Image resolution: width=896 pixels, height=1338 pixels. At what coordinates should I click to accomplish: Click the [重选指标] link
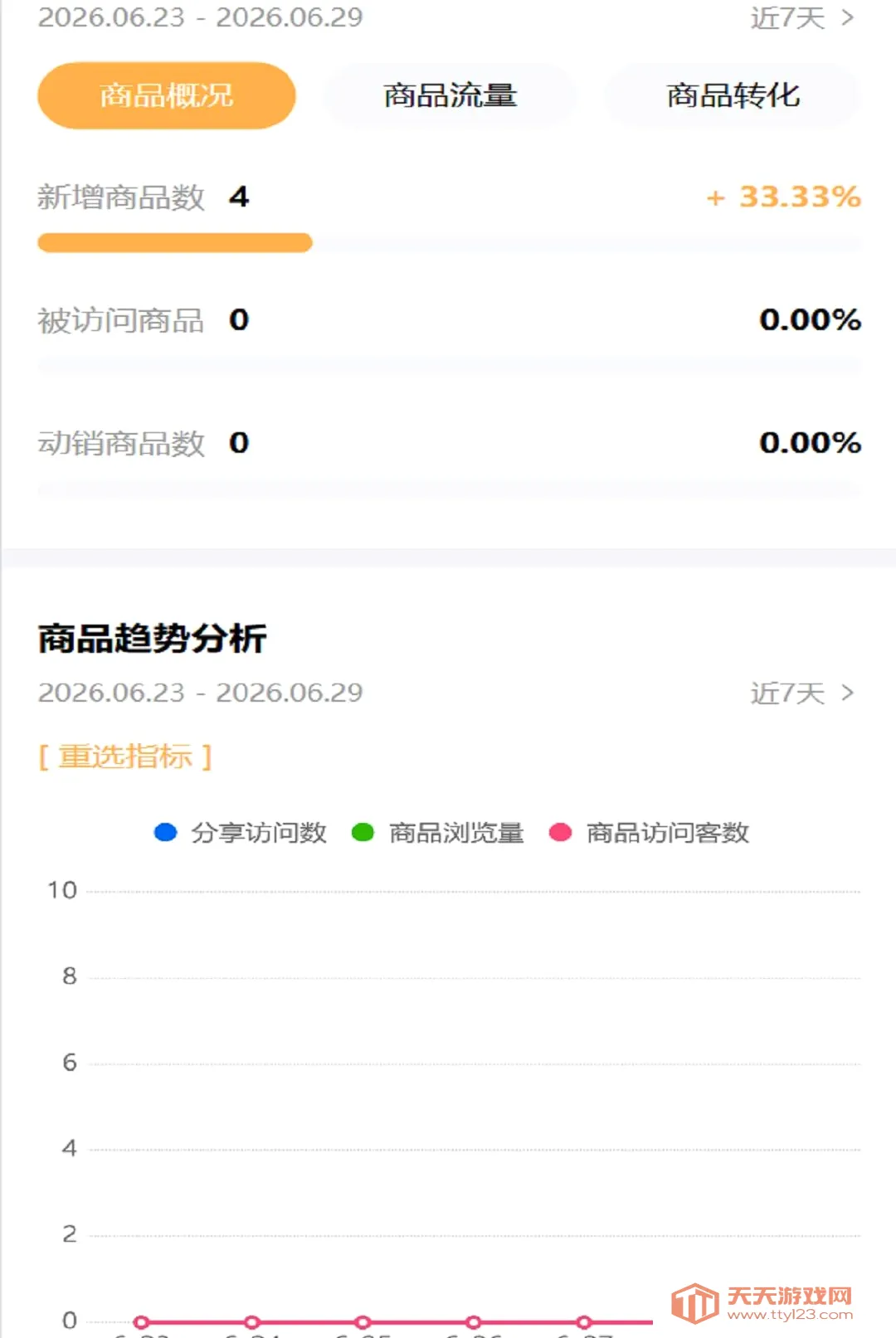pyautogui.click(x=125, y=756)
